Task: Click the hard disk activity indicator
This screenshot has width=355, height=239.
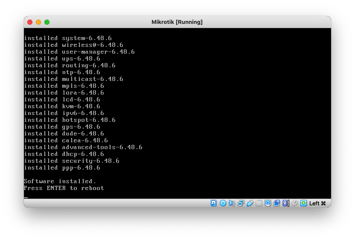Action: pos(214,203)
